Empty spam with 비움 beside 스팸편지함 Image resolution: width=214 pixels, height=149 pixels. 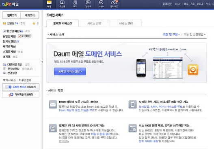pyautogui.click(x=20, y=52)
